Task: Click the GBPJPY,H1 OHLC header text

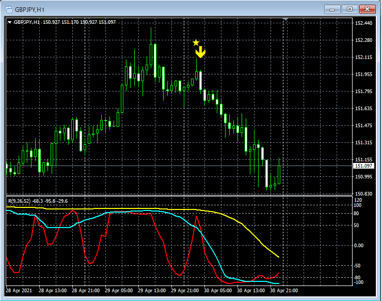Action: coord(65,22)
